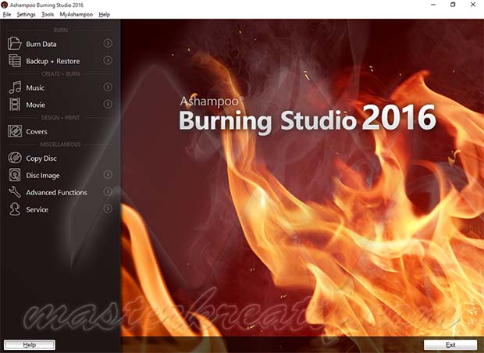
Task: Select the Service label
Action: click(37, 210)
